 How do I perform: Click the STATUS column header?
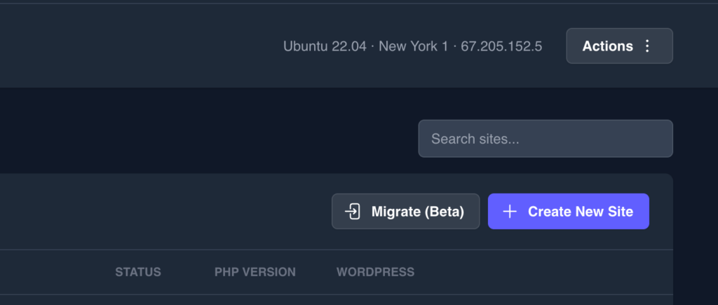coord(138,272)
